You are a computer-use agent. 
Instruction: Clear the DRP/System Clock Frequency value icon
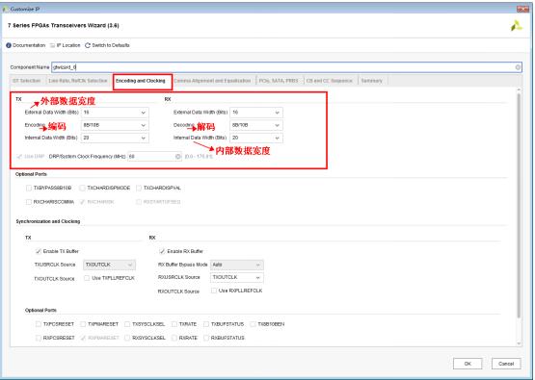pos(177,156)
